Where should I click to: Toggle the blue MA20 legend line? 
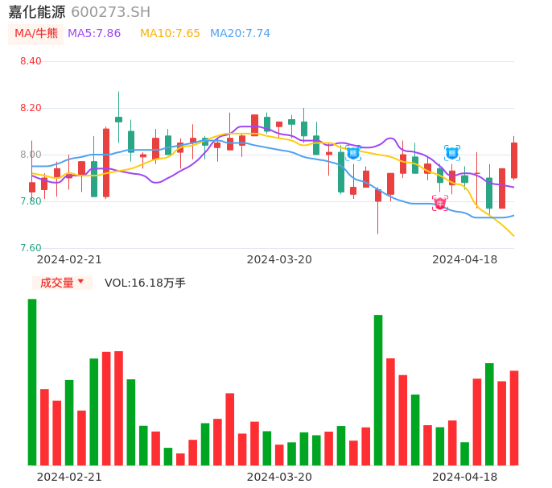coord(240,34)
